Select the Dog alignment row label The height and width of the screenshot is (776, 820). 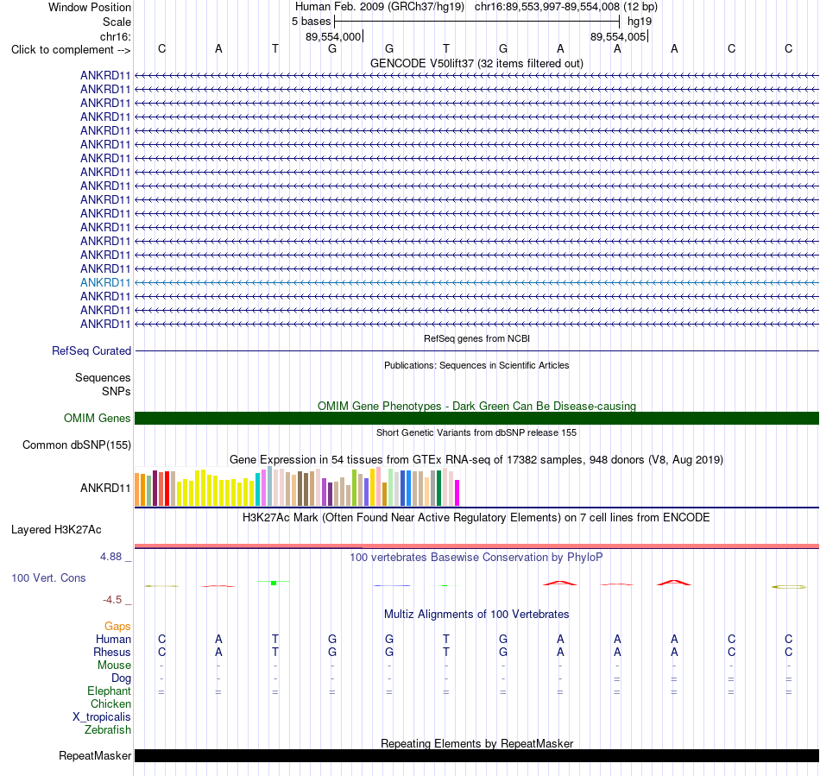(x=122, y=678)
